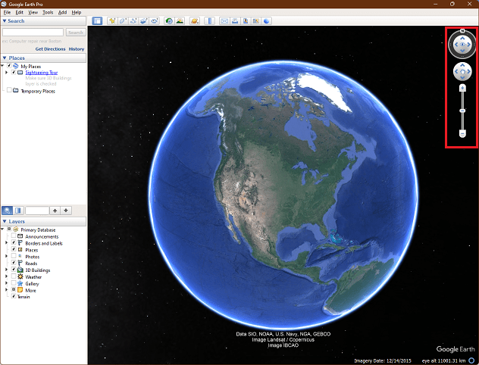The width and height of the screenshot is (479, 365).
Task: Click the Places panel search magnifier button
Action: (8, 211)
